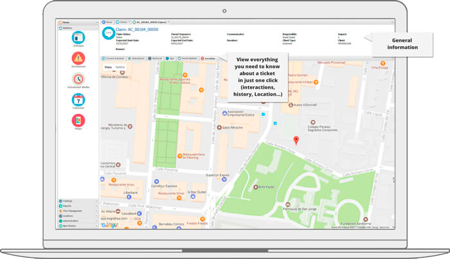
Task: Click the Fundación Santísima map pin
Action: (366, 219)
